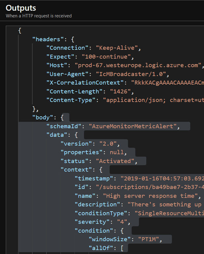Click the "IcMBroadcaster/1.0" value
204x254 pixels.
coord(131,74)
